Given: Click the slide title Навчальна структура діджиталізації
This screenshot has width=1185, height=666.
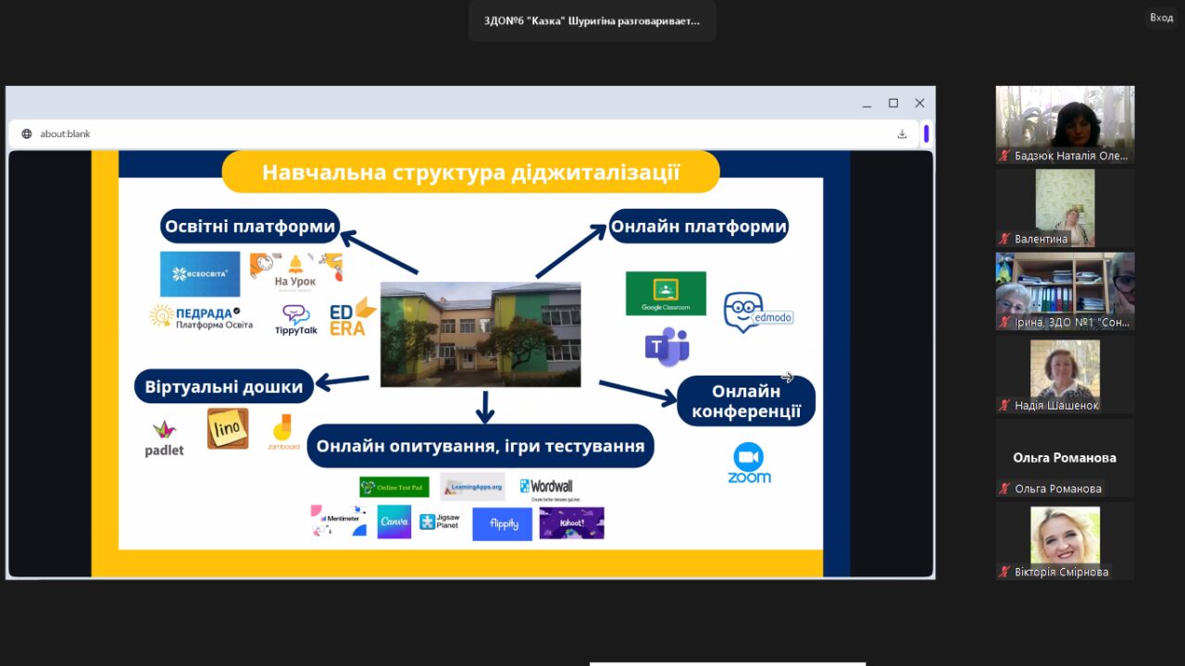Looking at the screenshot, I should coord(471,172).
